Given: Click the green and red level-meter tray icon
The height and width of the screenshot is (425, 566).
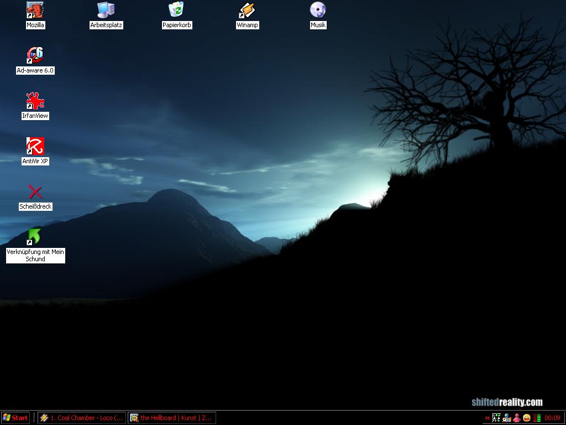Looking at the screenshot, I should coord(537,418).
